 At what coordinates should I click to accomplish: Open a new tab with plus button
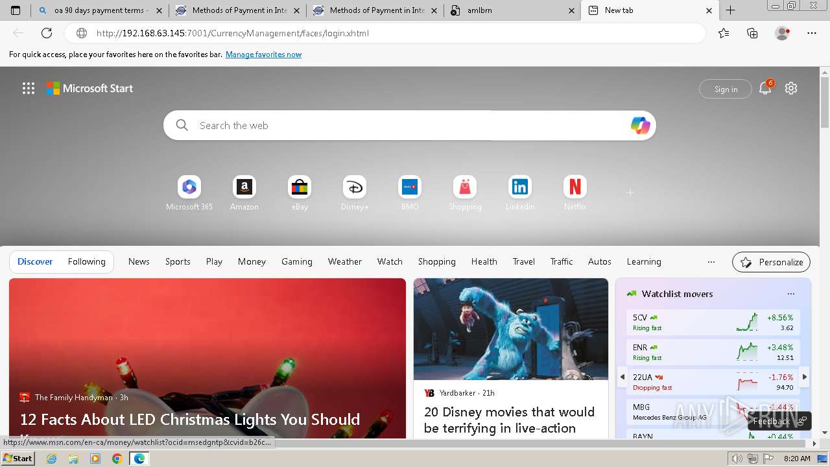pos(730,10)
